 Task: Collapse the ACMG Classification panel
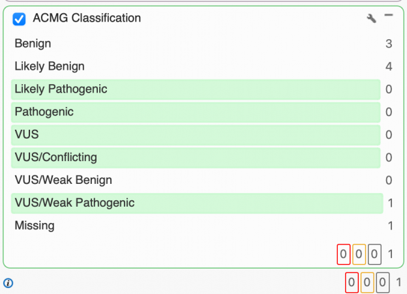(389, 15)
